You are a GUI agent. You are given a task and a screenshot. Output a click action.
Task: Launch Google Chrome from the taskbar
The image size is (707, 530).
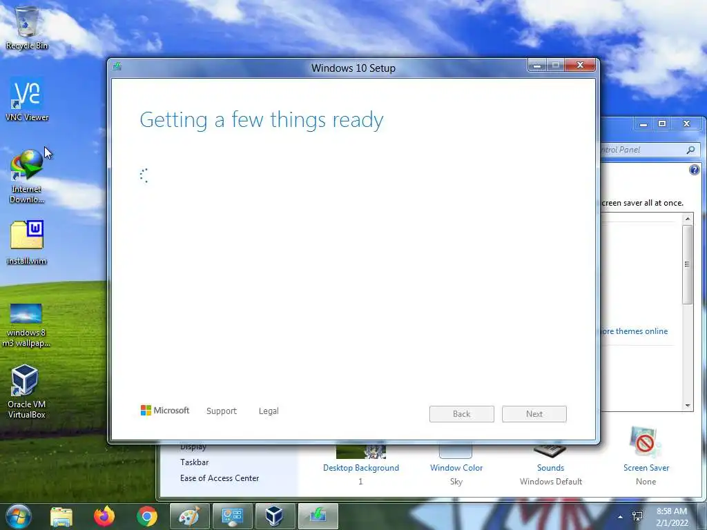146,516
